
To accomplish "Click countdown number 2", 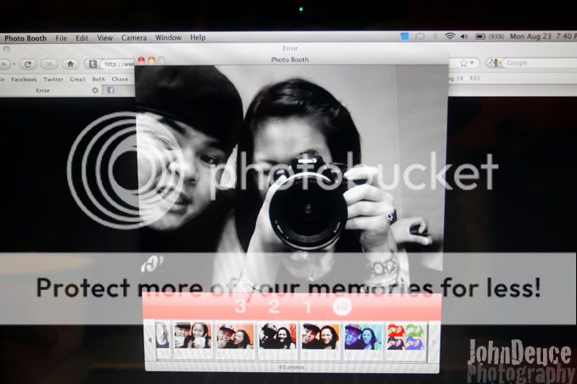I will pos(274,306).
